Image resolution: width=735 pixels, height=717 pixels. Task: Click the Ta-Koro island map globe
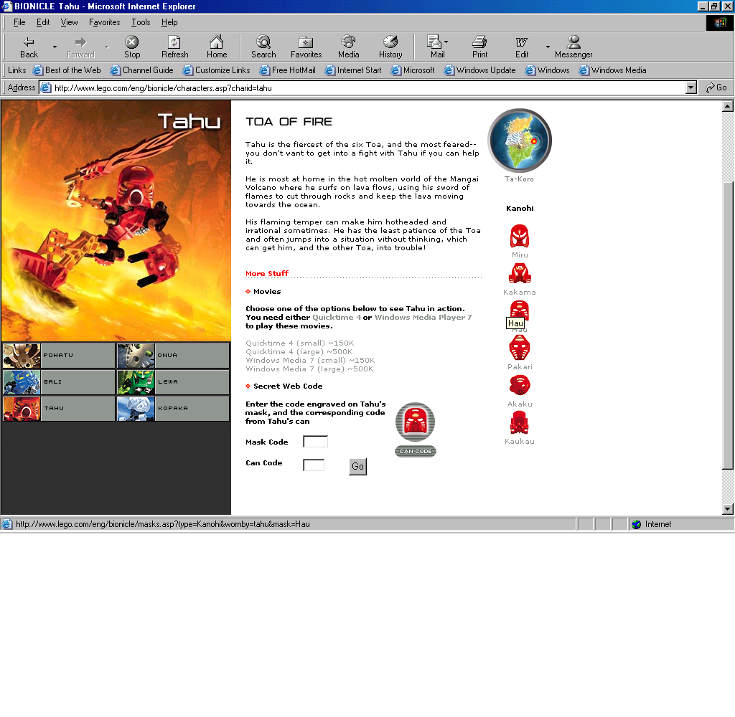[520, 140]
